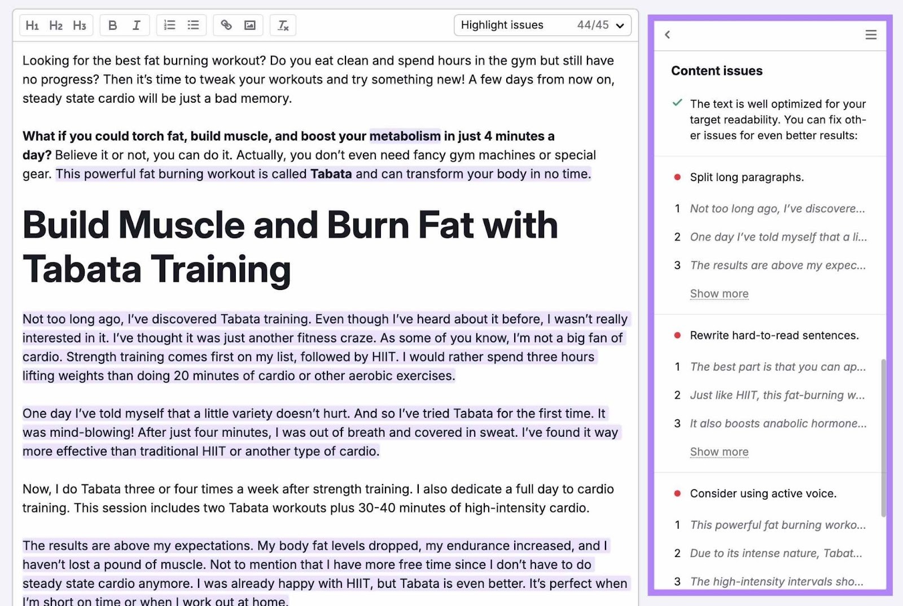Select the Split long paragraphs issue

(x=746, y=177)
